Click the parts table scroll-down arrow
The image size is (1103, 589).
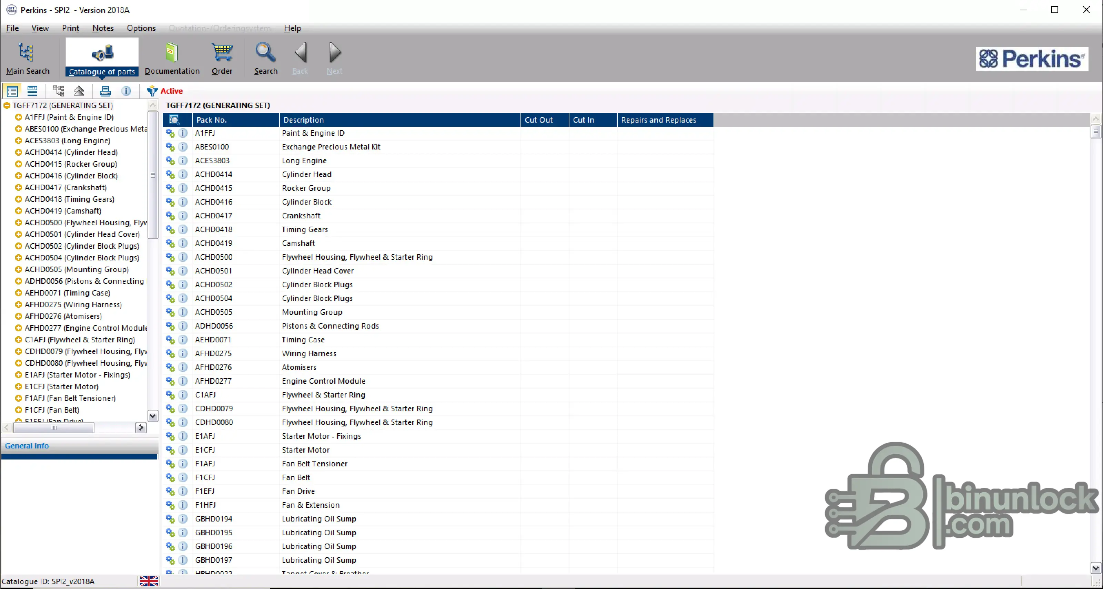click(x=1096, y=568)
